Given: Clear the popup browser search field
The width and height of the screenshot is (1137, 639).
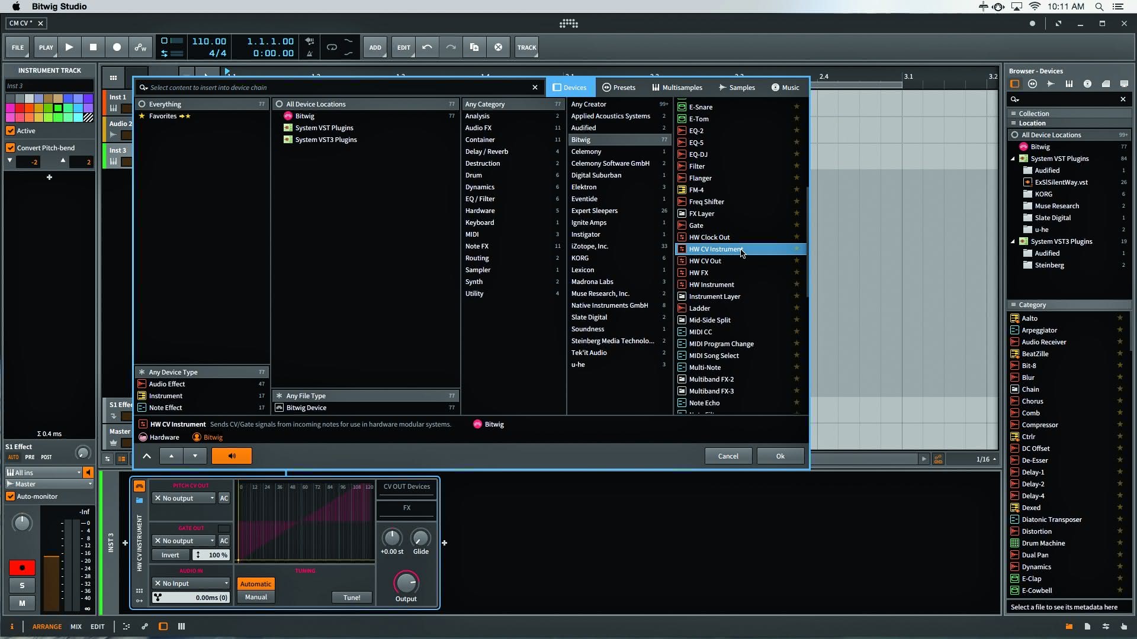Looking at the screenshot, I should 535,88.
